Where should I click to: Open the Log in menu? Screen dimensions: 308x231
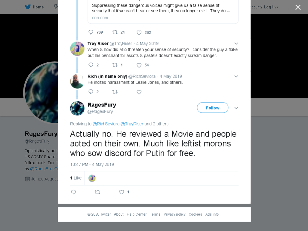point(271,7)
